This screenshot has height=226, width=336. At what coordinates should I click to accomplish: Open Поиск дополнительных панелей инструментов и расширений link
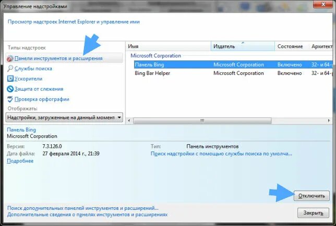[x=83, y=208]
